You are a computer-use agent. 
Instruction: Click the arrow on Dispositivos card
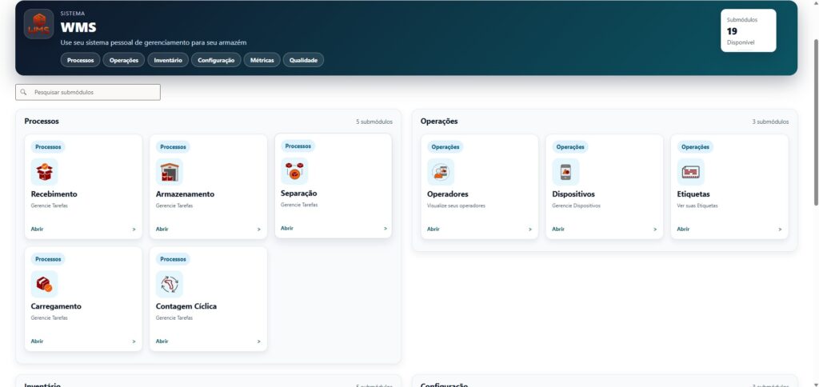coord(655,229)
